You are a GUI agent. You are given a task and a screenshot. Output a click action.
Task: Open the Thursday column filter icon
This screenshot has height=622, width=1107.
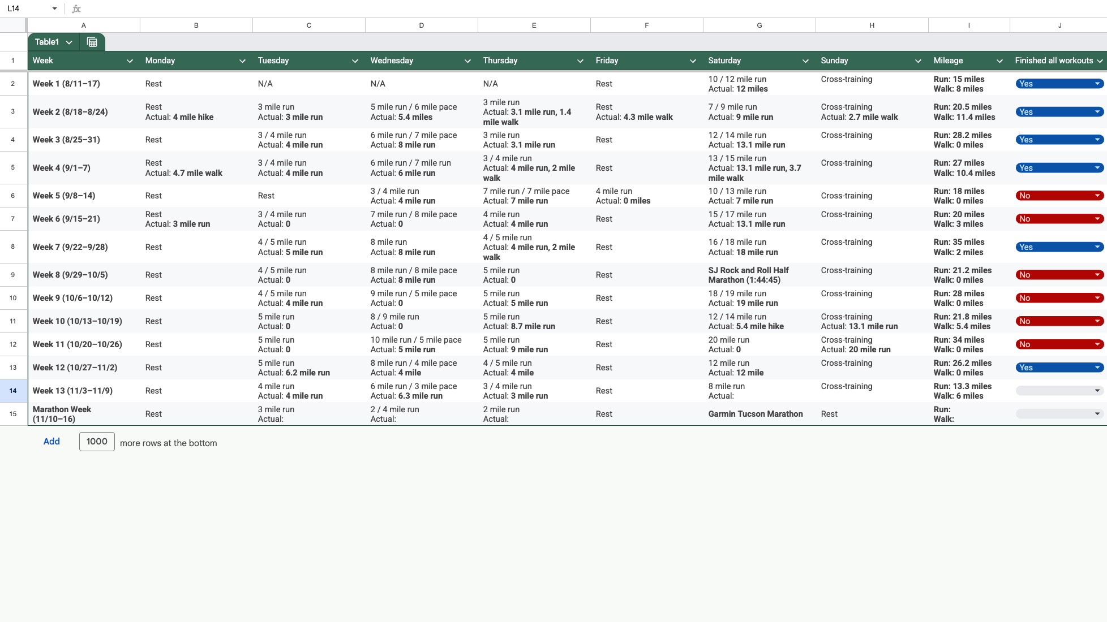point(580,61)
